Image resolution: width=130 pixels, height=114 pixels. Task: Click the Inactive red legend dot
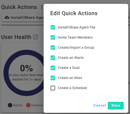pyautogui.click(x=28, y=105)
